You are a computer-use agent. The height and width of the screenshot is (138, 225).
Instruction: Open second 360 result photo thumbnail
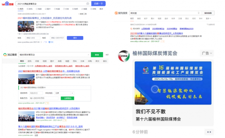tap(26, 117)
